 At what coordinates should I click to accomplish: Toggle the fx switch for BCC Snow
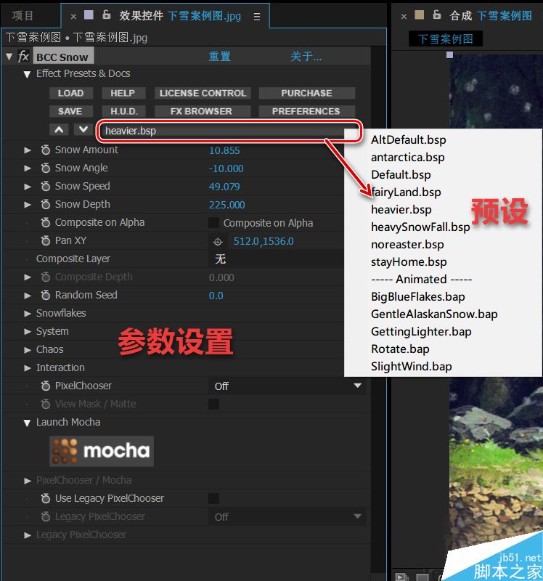pos(23,57)
